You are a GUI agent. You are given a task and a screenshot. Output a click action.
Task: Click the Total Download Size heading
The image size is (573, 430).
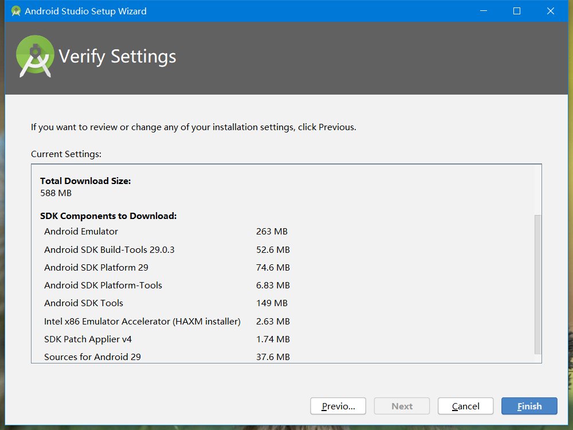(85, 181)
